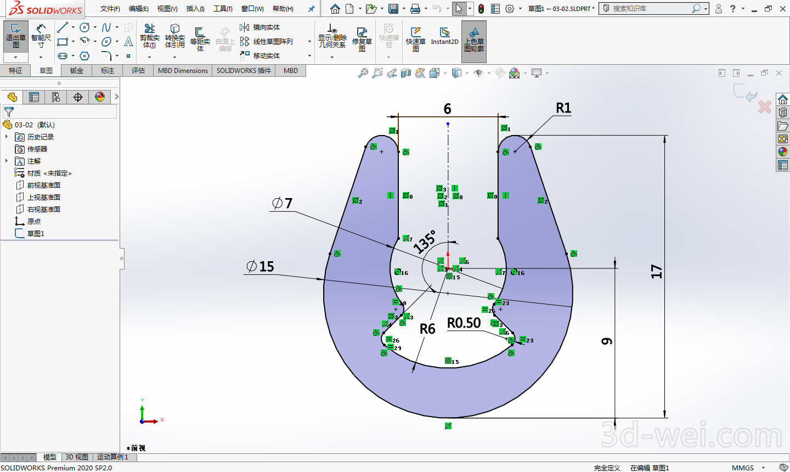Toggle the Instant2D button

click(444, 36)
